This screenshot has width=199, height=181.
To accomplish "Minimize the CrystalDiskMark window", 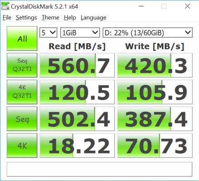I will tap(141, 6).
